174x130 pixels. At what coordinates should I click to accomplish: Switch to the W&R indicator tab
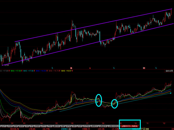[10, 126]
